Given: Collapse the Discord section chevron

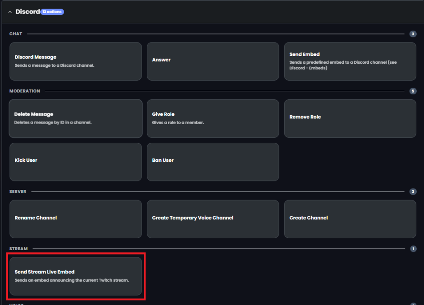Looking at the screenshot, I should 10,12.
